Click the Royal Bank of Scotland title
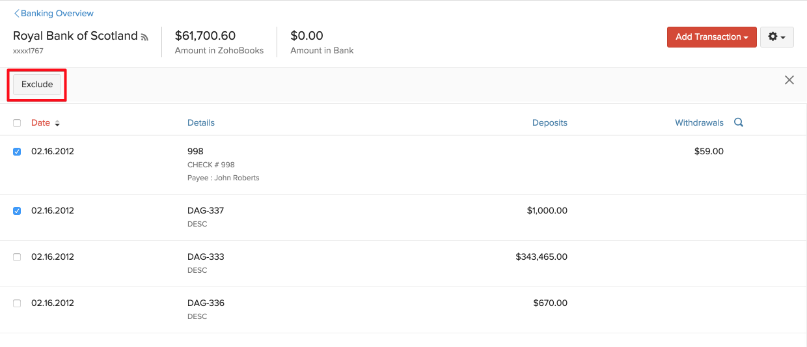807x347 pixels. click(x=75, y=36)
